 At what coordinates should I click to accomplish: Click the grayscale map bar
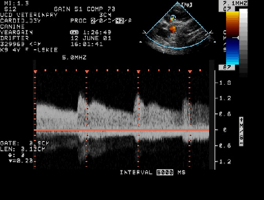click(x=243, y=43)
